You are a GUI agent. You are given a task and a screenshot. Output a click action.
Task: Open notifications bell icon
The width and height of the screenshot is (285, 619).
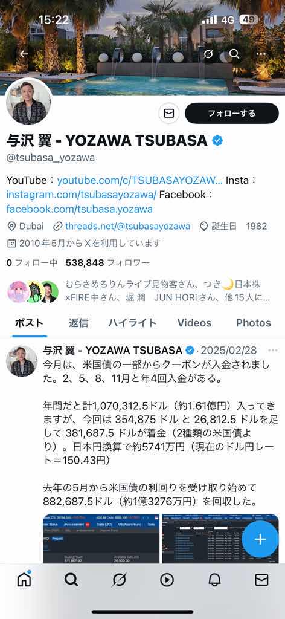click(x=214, y=580)
